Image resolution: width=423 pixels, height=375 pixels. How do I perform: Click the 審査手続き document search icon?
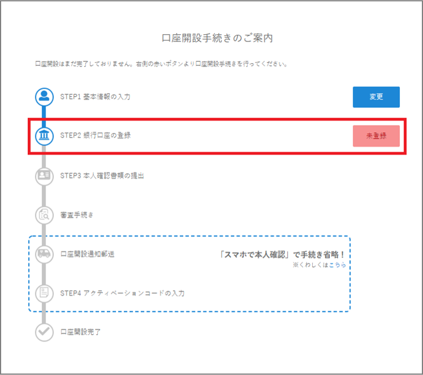[x=44, y=215]
